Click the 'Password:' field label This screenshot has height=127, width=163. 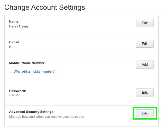point(17,91)
